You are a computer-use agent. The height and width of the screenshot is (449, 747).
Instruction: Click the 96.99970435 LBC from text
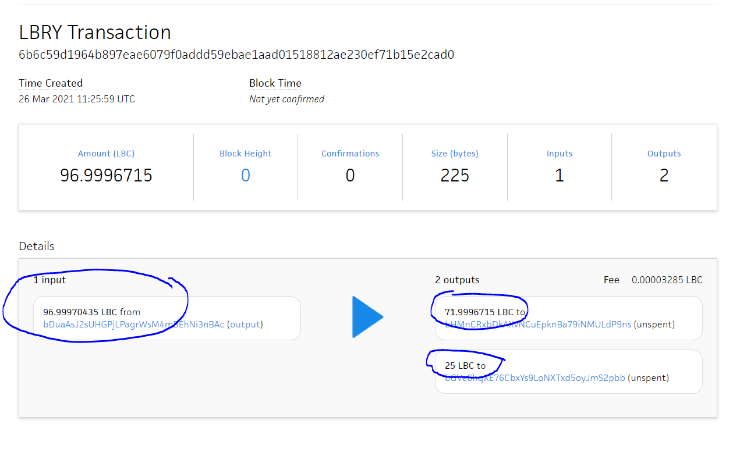coord(92,312)
